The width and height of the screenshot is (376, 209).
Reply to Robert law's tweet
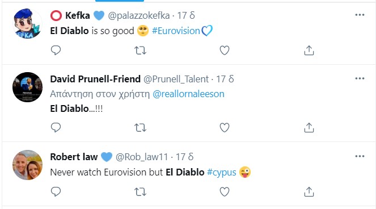coord(56,192)
